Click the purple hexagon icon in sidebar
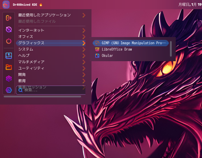The image size is (202, 158). coord(9,90)
